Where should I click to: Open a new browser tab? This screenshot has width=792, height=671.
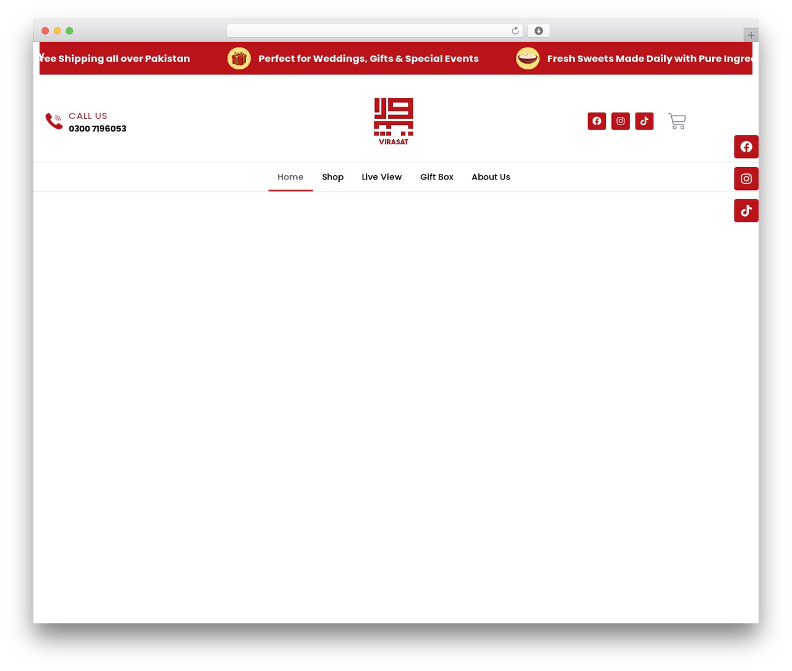pyautogui.click(x=751, y=35)
